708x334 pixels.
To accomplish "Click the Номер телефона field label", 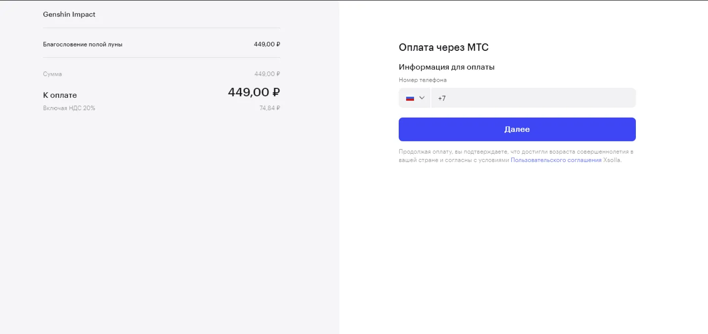I will (422, 80).
